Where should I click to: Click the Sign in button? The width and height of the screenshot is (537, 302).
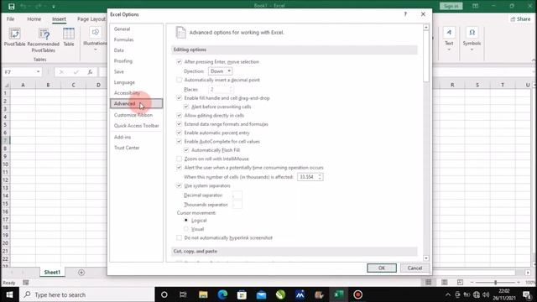point(451,6)
